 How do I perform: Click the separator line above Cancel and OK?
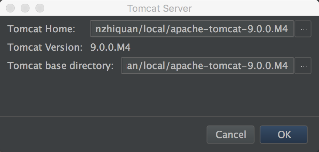pyautogui.click(x=159, y=116)
